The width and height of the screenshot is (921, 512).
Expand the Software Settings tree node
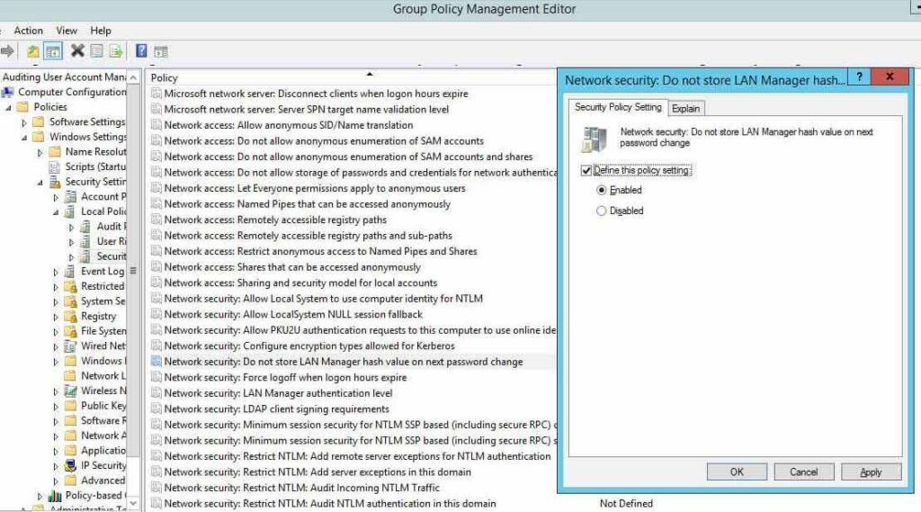click(25, 122)
